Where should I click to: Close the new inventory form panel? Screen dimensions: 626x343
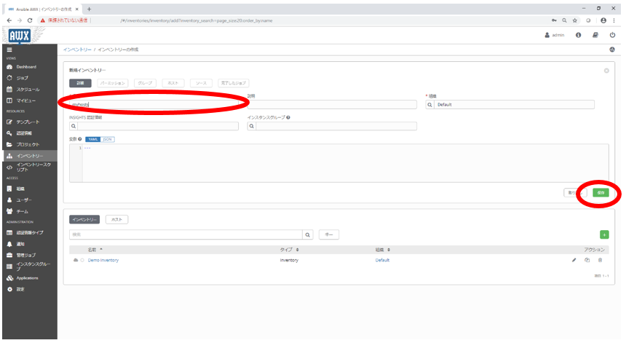(x=606, y=71)
